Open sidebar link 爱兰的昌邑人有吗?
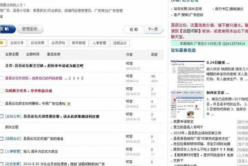The image size is (248, 166). click(188, 127)
